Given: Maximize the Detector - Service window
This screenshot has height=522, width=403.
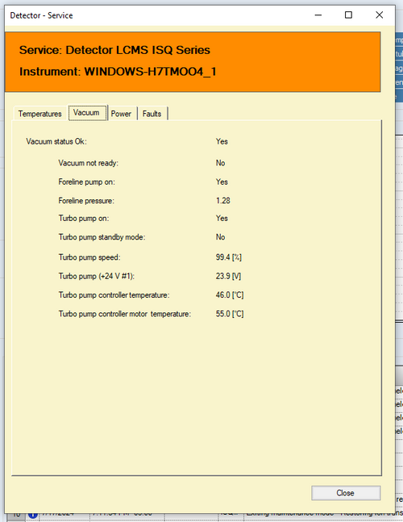Looking at the screenshot, I should click(348, 15).
